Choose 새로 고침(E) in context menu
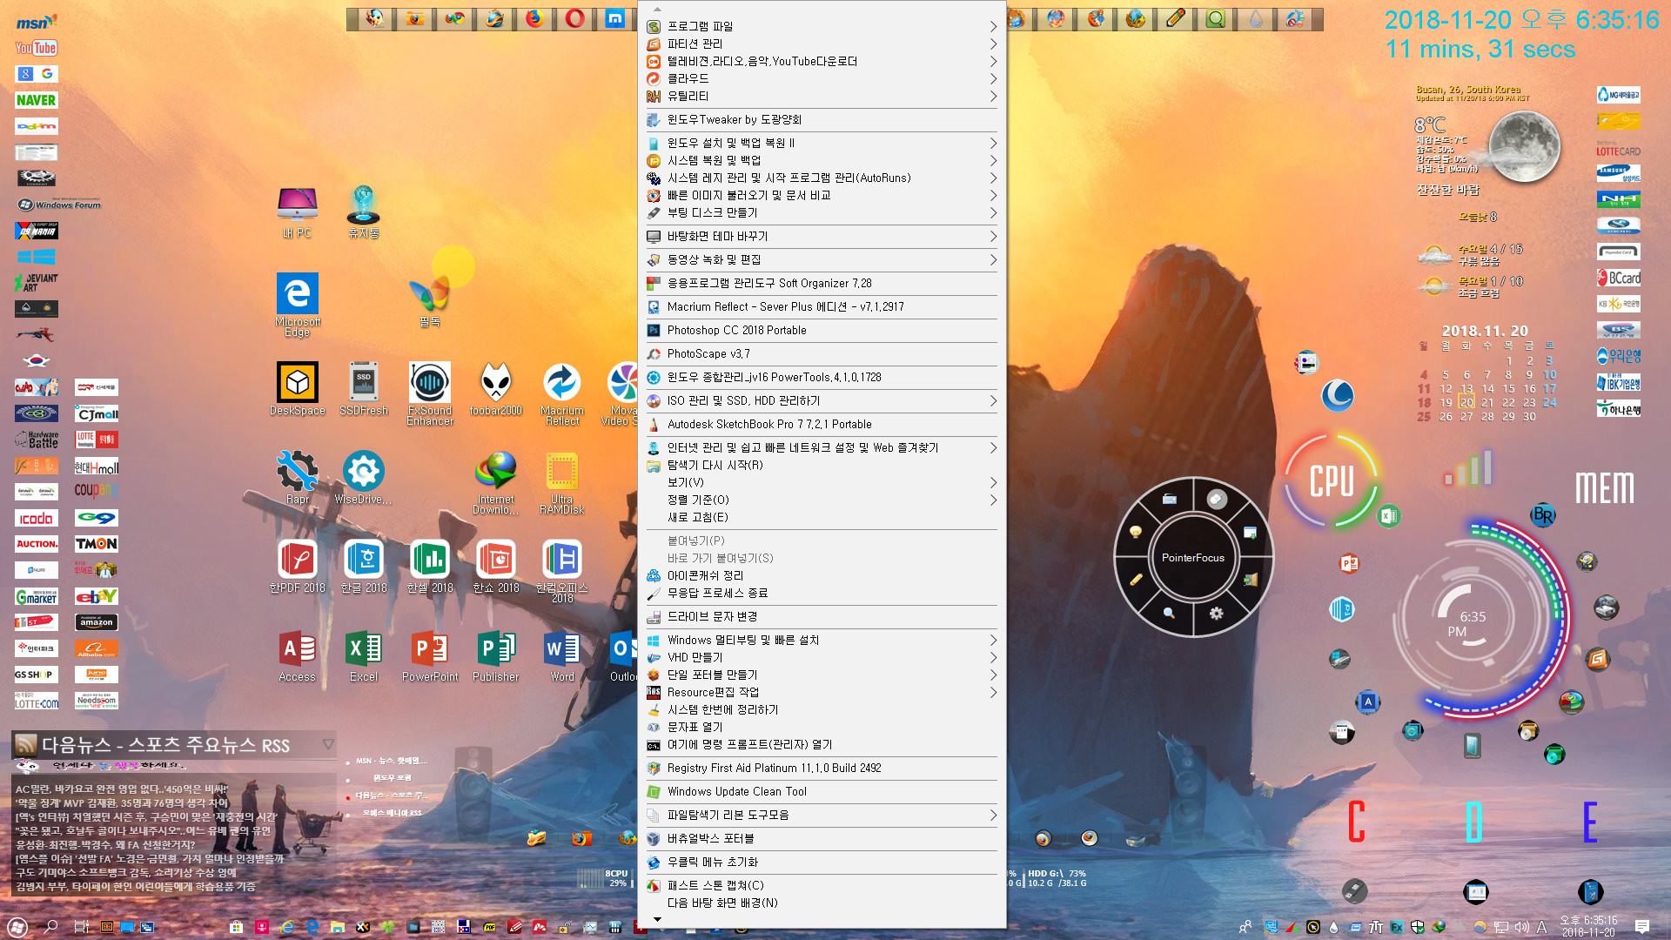This screenshot has width=1671, height=940. coord(822,517)
